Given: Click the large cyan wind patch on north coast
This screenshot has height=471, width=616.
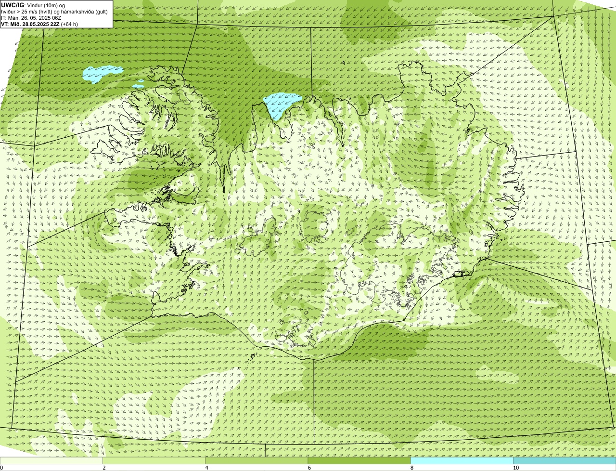Looking at the screenshot, I should (281, 105).
